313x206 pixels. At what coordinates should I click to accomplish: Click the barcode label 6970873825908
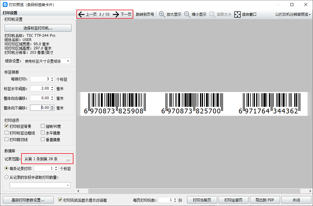click(x=115, y=103)
